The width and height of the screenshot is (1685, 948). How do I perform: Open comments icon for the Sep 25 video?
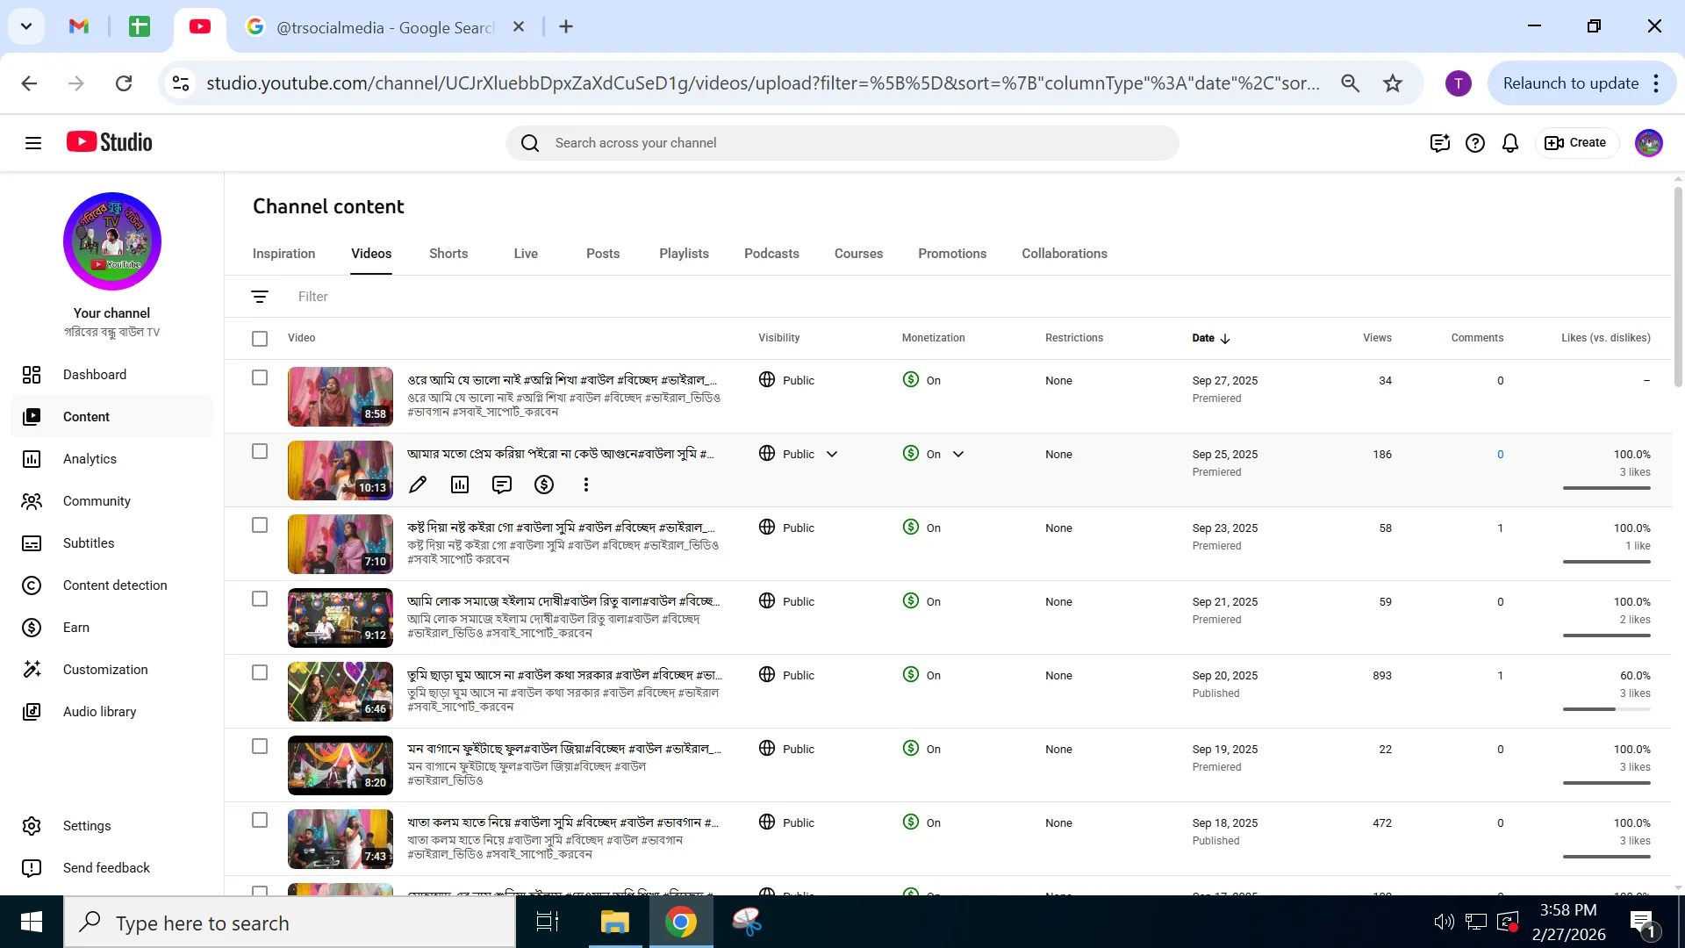[502, 485]
